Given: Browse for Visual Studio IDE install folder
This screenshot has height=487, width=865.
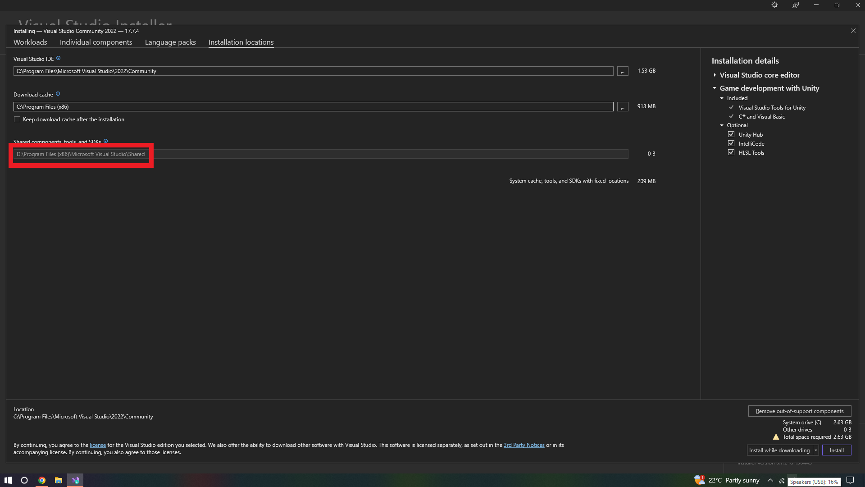Looking at the screenshot, I should click(x=622, y=71).
